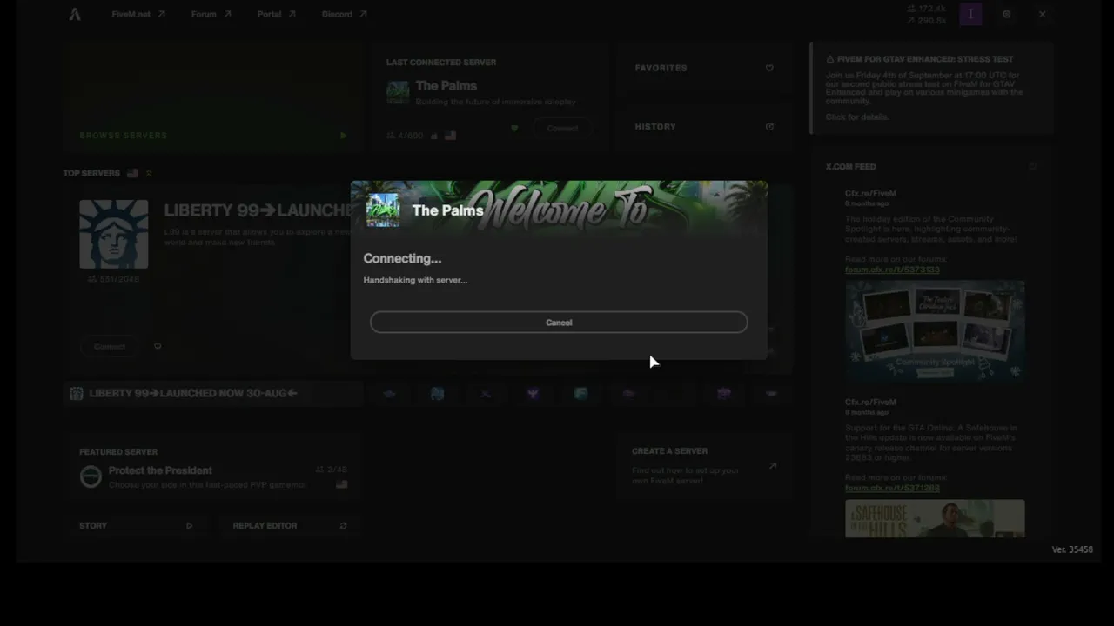The height and width of the screenshot is (626, 1114).
Task: Click the chevrons icon next to Top Servers
Action: click(149, 173)
